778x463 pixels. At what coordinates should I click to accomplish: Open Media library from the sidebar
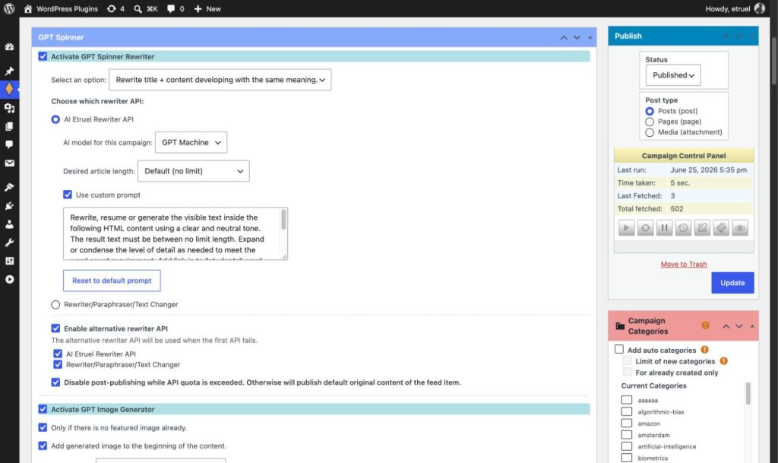pos(9,108)
